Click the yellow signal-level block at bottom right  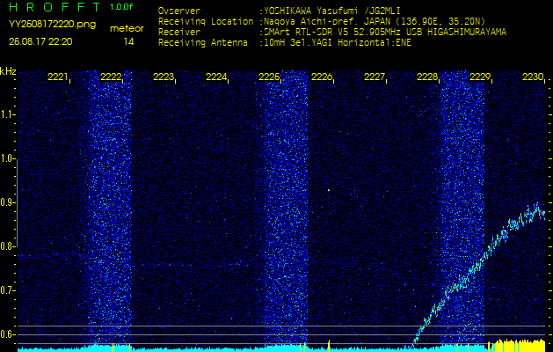tap(517, 345)
